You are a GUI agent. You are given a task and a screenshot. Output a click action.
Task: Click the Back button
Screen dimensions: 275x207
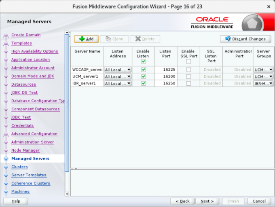182,201
